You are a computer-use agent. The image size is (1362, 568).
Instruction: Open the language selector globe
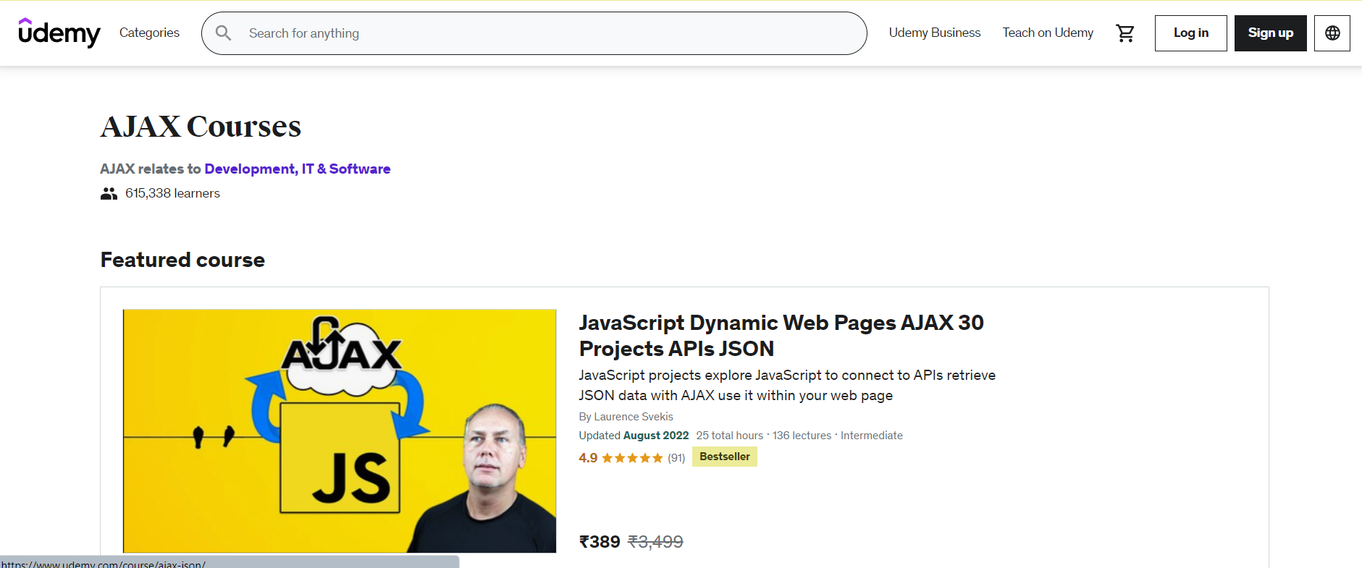pyautogui.click(x=1332, y=33)
